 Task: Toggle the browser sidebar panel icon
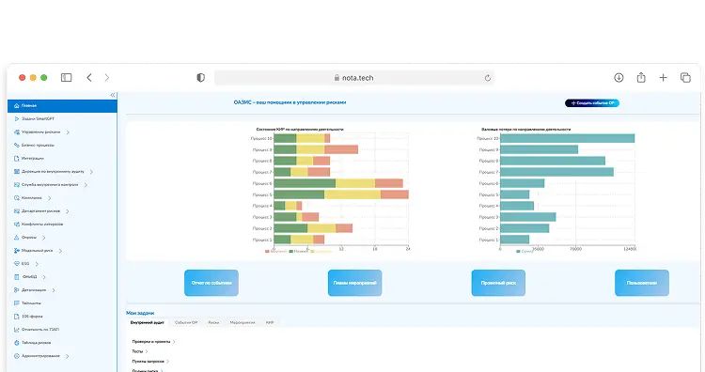coord(66,78)
